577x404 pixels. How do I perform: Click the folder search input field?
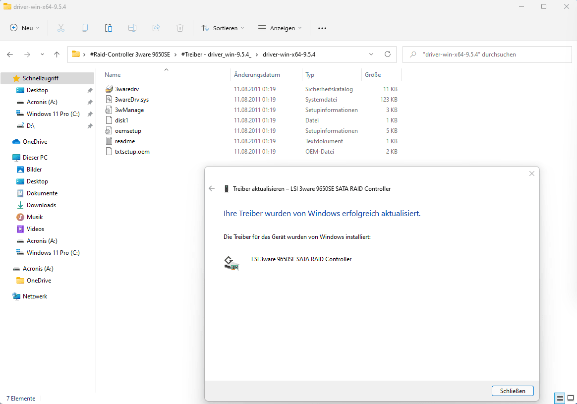pyautogui.click(x=487, y=55)
